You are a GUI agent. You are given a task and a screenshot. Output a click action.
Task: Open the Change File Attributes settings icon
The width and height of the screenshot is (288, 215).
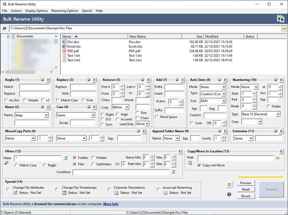(15, 193)
